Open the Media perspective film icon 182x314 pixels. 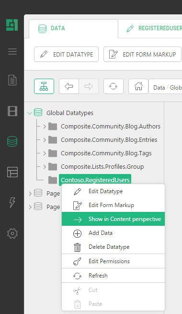coord(12,111)
